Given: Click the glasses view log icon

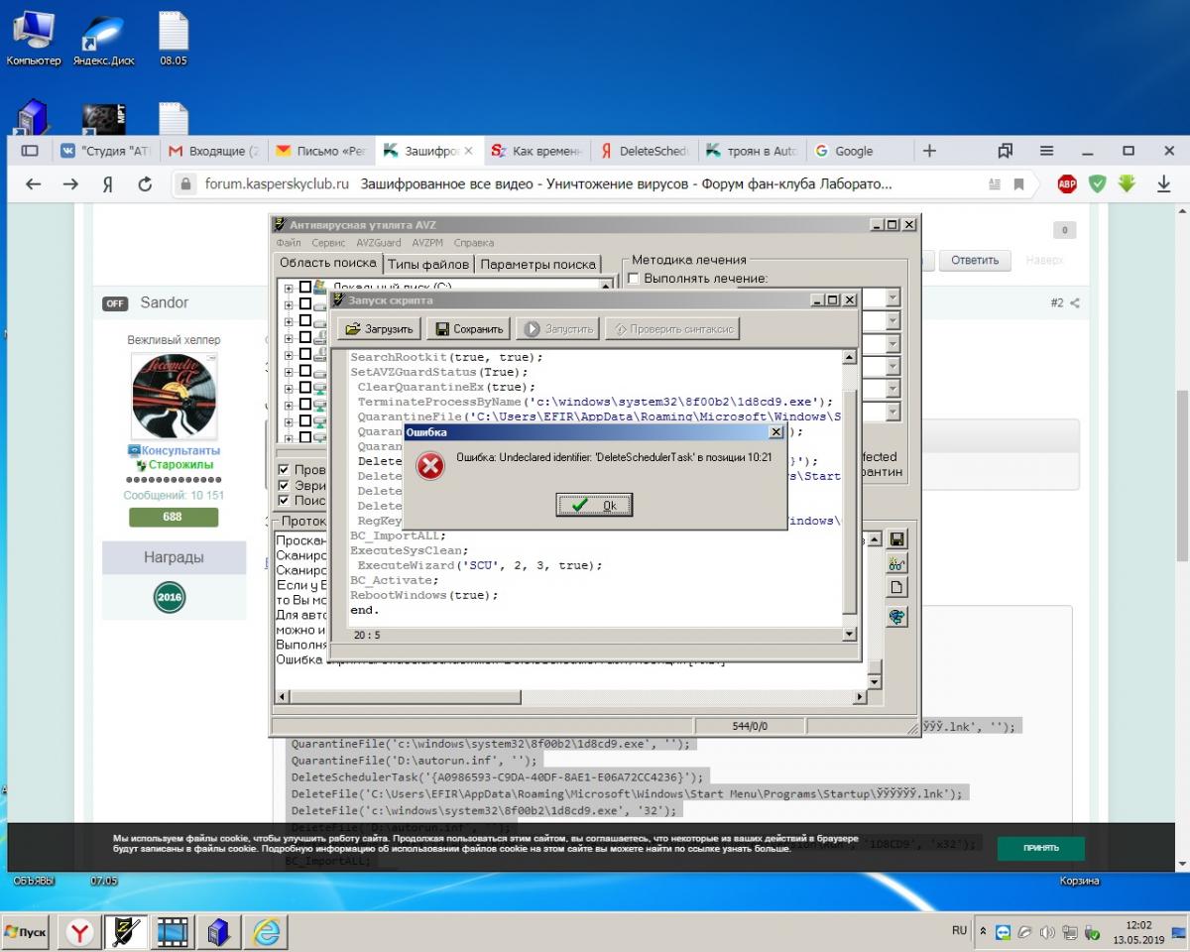Looking at the screenshot, I should (896, 563).
